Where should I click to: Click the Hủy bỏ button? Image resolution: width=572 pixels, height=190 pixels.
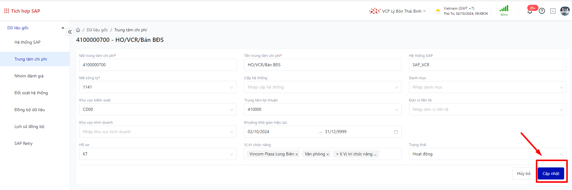click(x=524, y=173)
